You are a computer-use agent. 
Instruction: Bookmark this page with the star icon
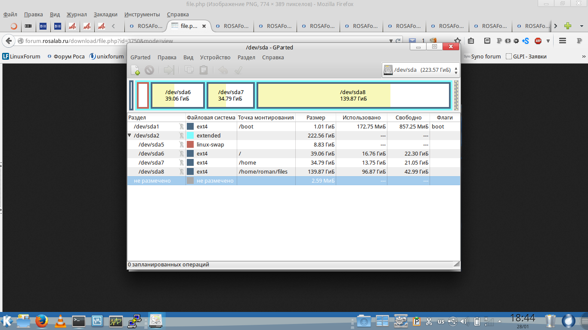458,41
